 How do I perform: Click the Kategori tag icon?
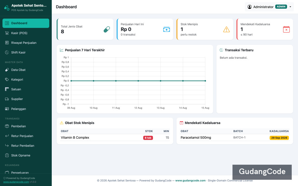pyautogui.click(x=7, y=79)
